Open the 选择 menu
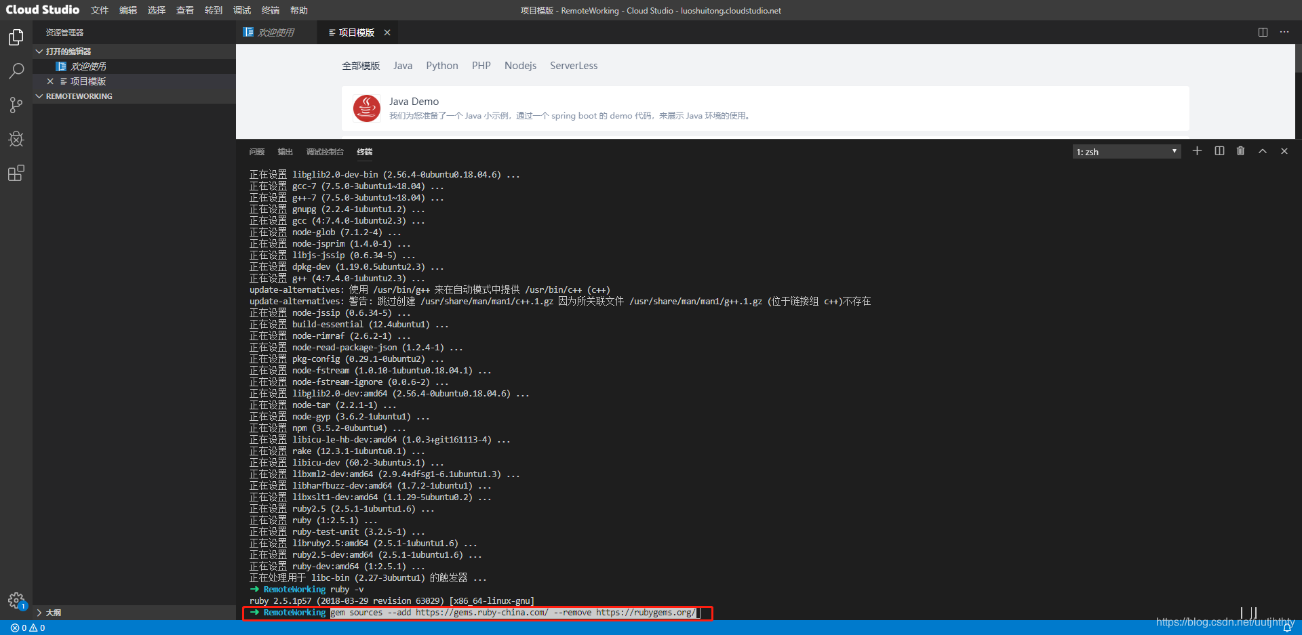 (157, 10)
